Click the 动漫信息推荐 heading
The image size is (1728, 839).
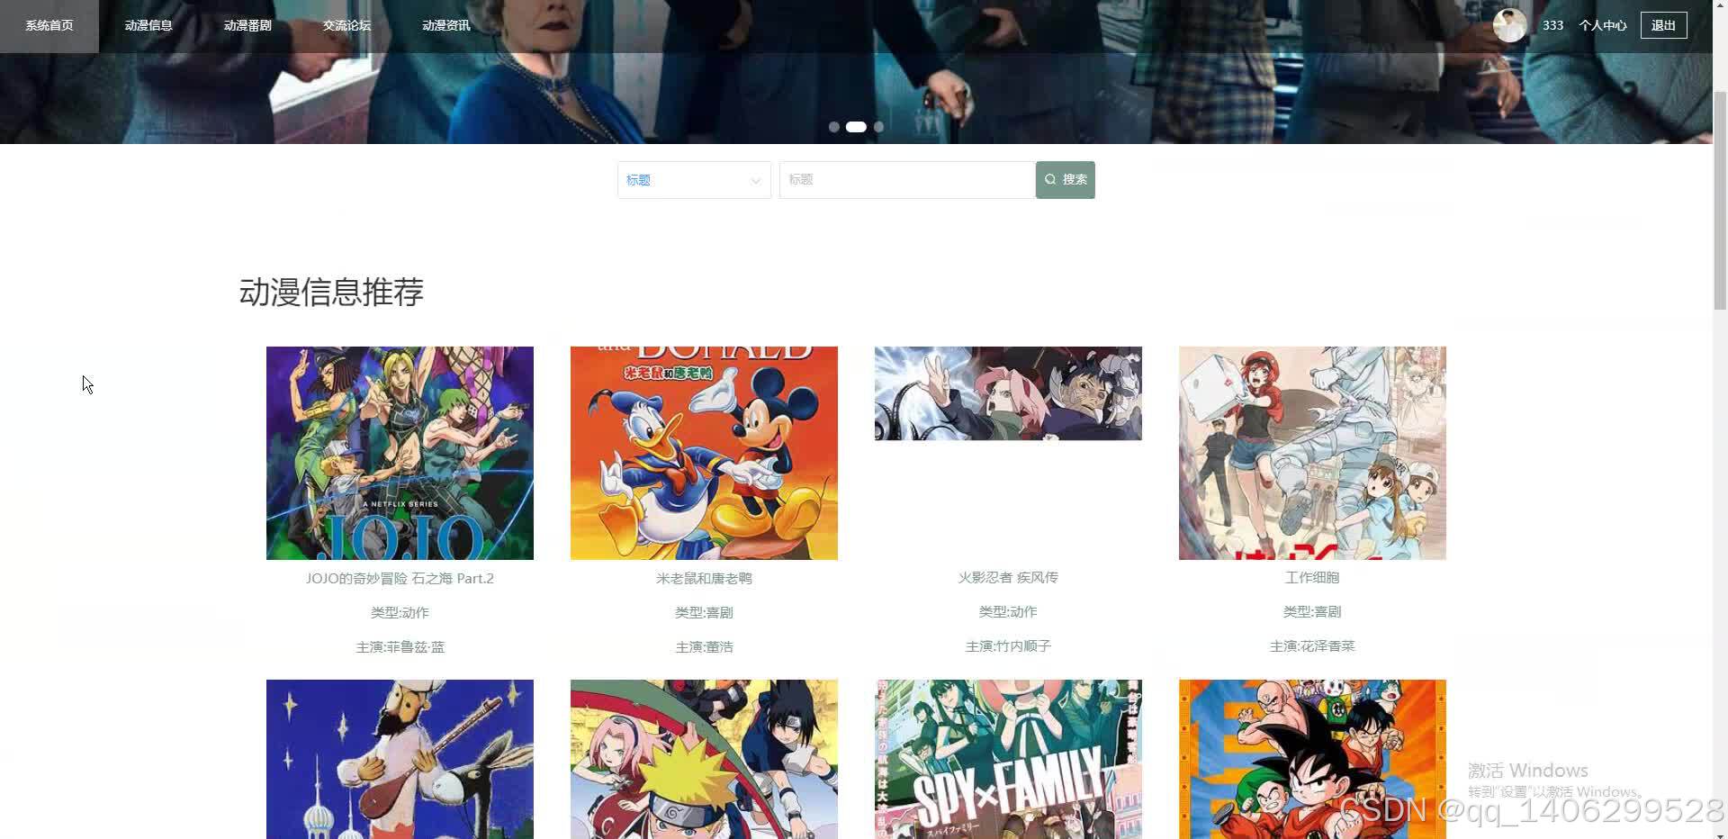pos(331,292)
